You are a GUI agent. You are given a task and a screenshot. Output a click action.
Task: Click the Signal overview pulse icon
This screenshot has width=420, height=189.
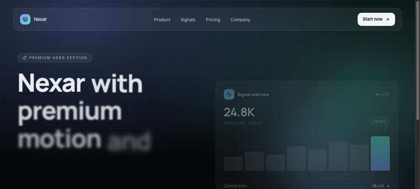point(229,94)
